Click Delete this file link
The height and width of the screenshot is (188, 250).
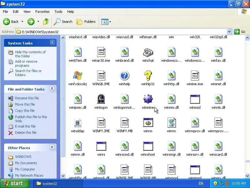pos(26,133)
